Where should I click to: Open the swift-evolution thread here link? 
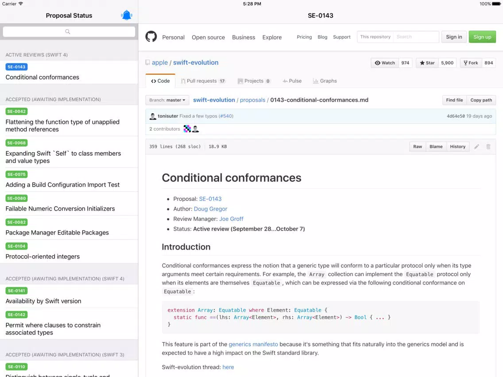pyautogui.click(x=228, y=367)
